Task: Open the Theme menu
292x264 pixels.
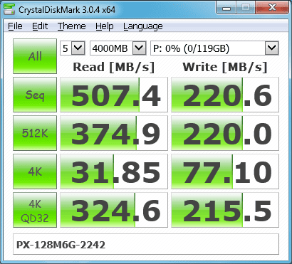Action: coord(72,26)
